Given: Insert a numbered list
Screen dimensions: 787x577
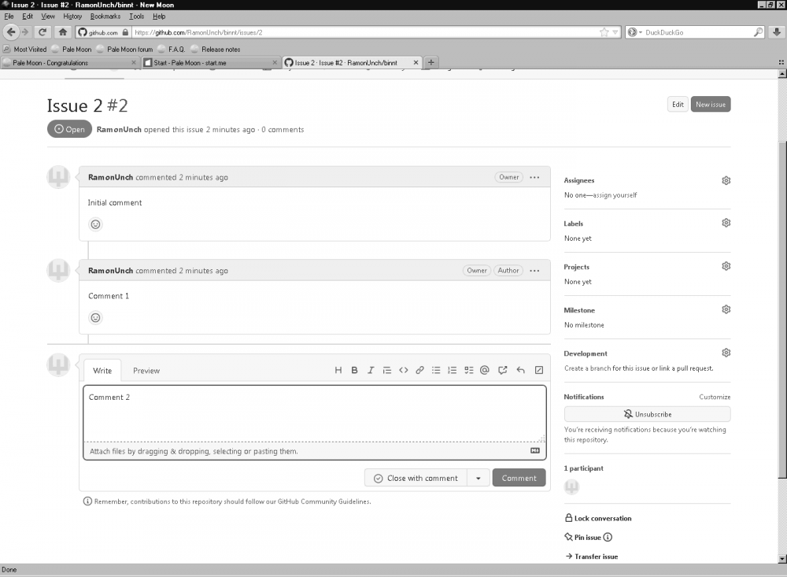Looking at the screenshot, I should [x=453, y=370].
